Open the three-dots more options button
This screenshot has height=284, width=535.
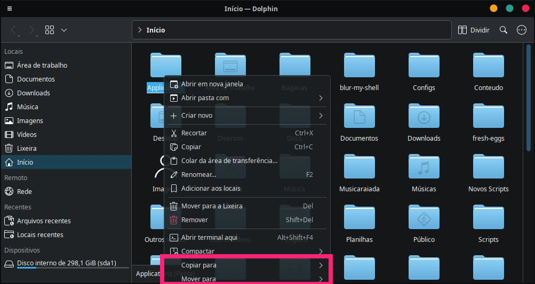522,30
